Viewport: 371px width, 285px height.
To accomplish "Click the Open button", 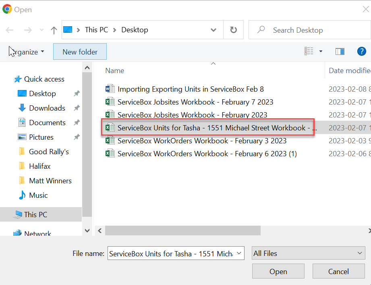I will [x=278, y=271].
